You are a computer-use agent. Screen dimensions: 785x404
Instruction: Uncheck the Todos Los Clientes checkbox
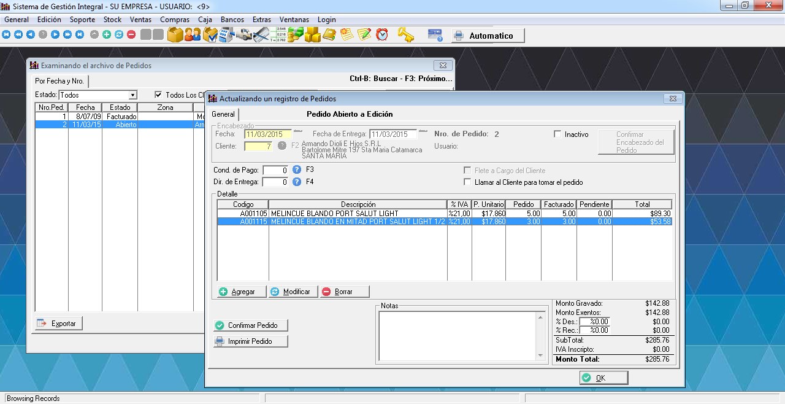(158, 95)
